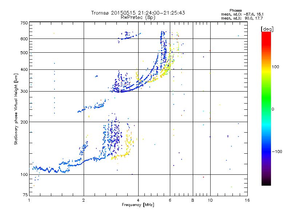This screenshot has height=218, width=291.
Task: Click the red data point just below 100 km
Action: (204, 177)
